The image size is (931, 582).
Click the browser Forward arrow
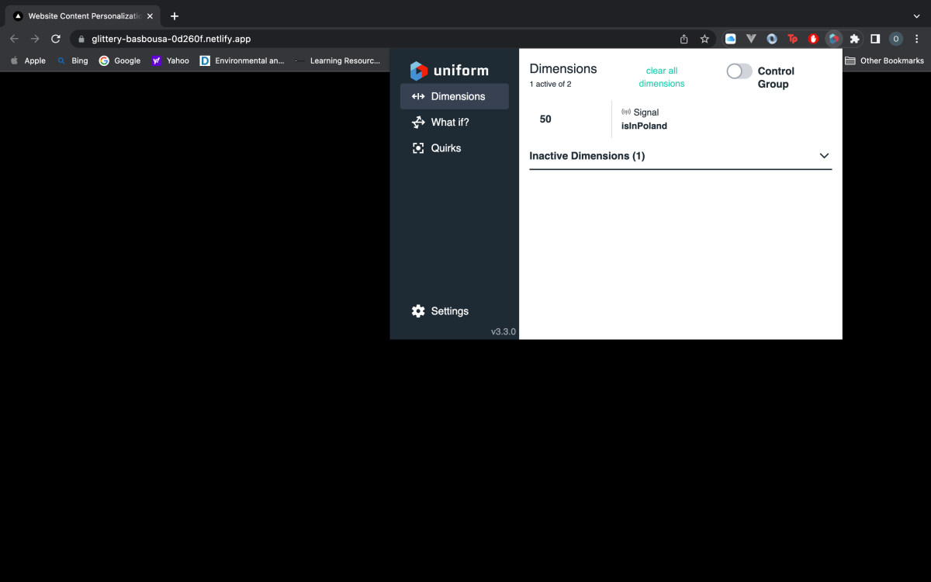[x=35, y=39]
